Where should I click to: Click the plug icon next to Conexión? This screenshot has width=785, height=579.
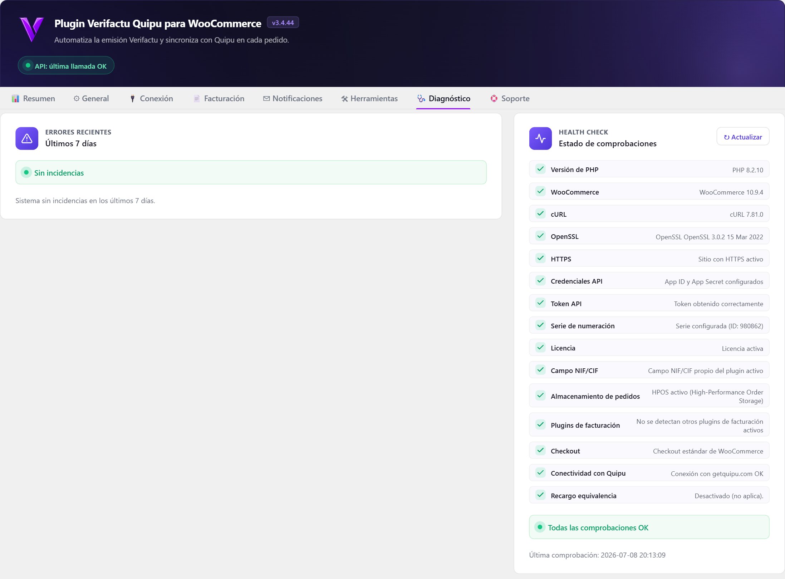click(x=133, y=98)
